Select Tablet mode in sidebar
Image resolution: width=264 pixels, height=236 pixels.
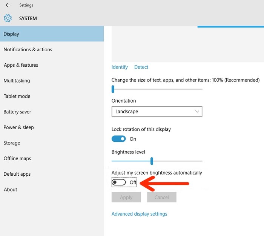[17, 96]
